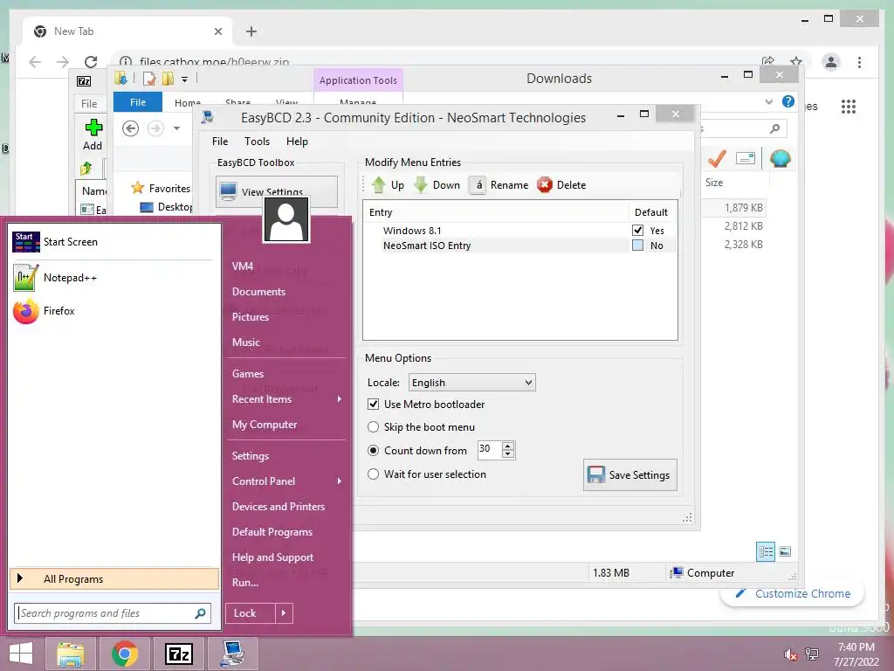Screen dimensions: 894x671
Task: Switch to Chrome New Tab tab
Action: coord(128,31)
